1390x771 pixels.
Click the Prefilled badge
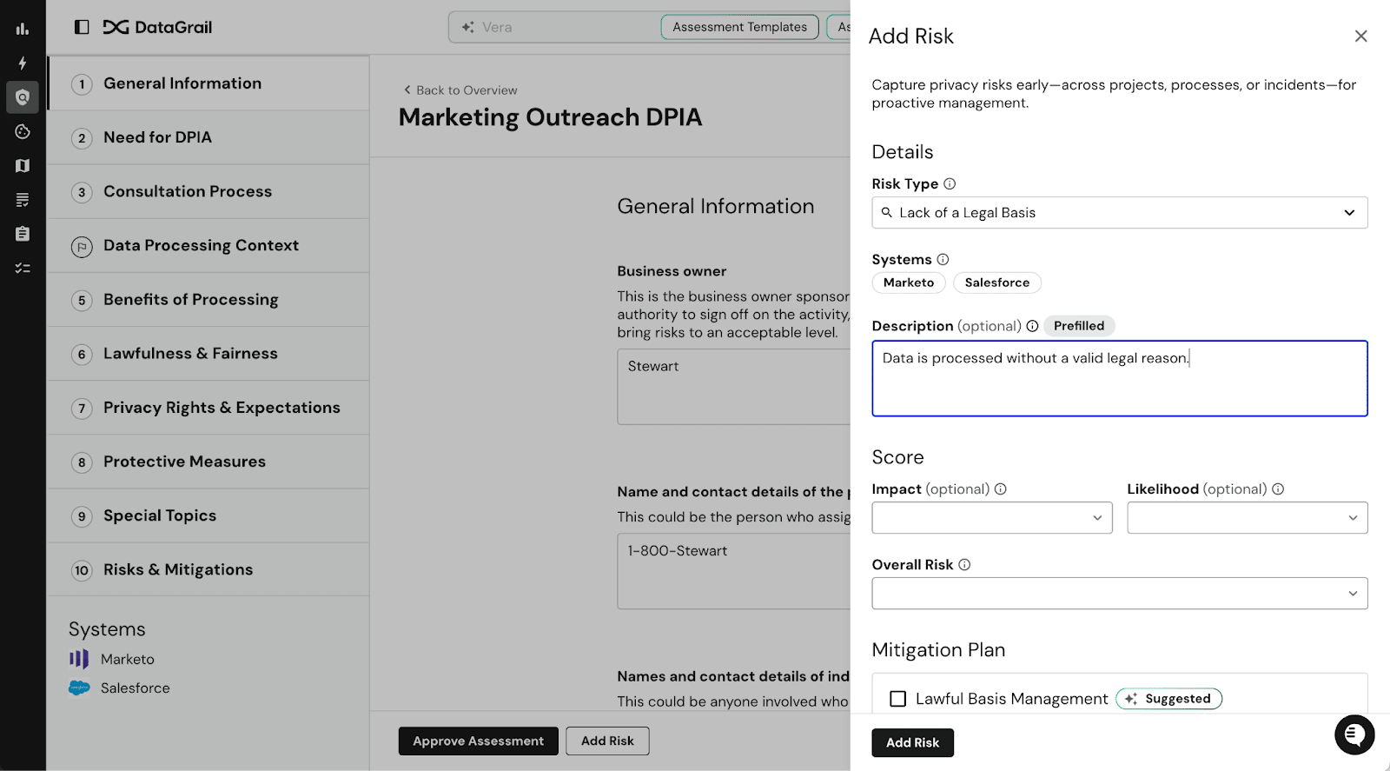tap(1079, 326)
